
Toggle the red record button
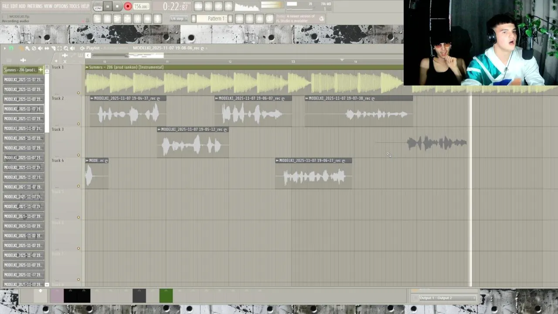(x=128, y=7)
